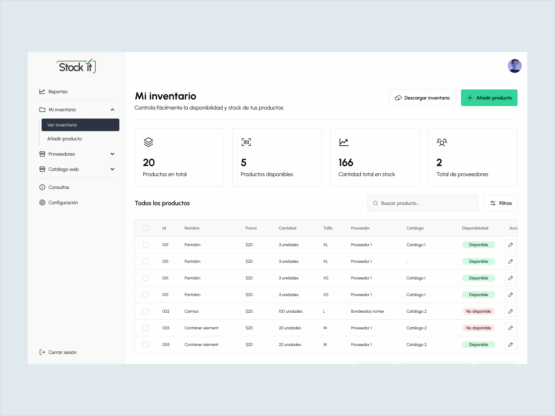The height and width of the screenshot is (416, 555).
Task: Select the Reportes chart icon
Action: pos(42,92)
